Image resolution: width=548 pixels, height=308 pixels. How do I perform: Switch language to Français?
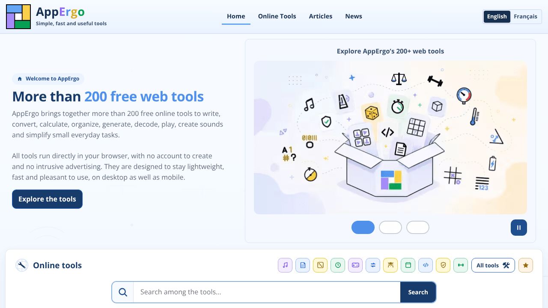click(x=526, y=17)
